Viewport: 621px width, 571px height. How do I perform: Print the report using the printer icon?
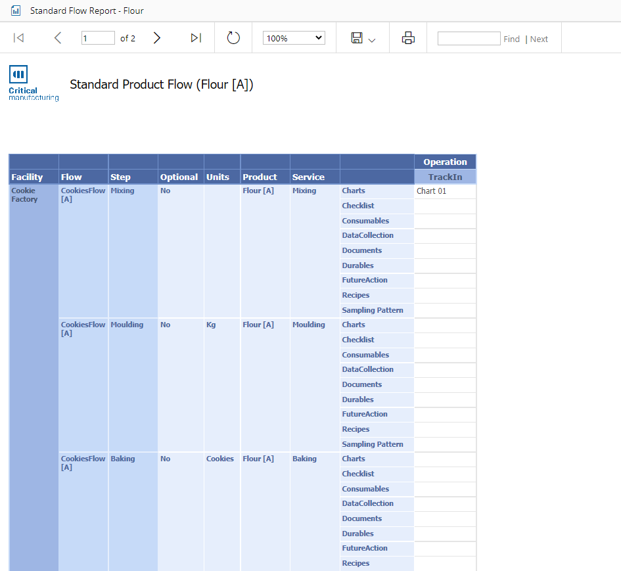pyautogui.click(x=408, y=38)
